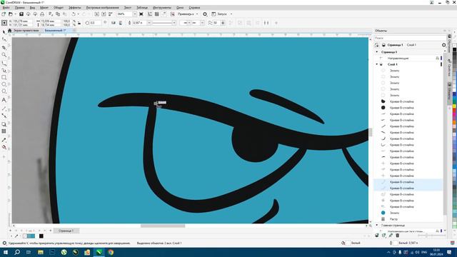Click the Export icon in the toolbar
Image resolution: width=457 pixels, height=257 pixels.
[104, 14]
